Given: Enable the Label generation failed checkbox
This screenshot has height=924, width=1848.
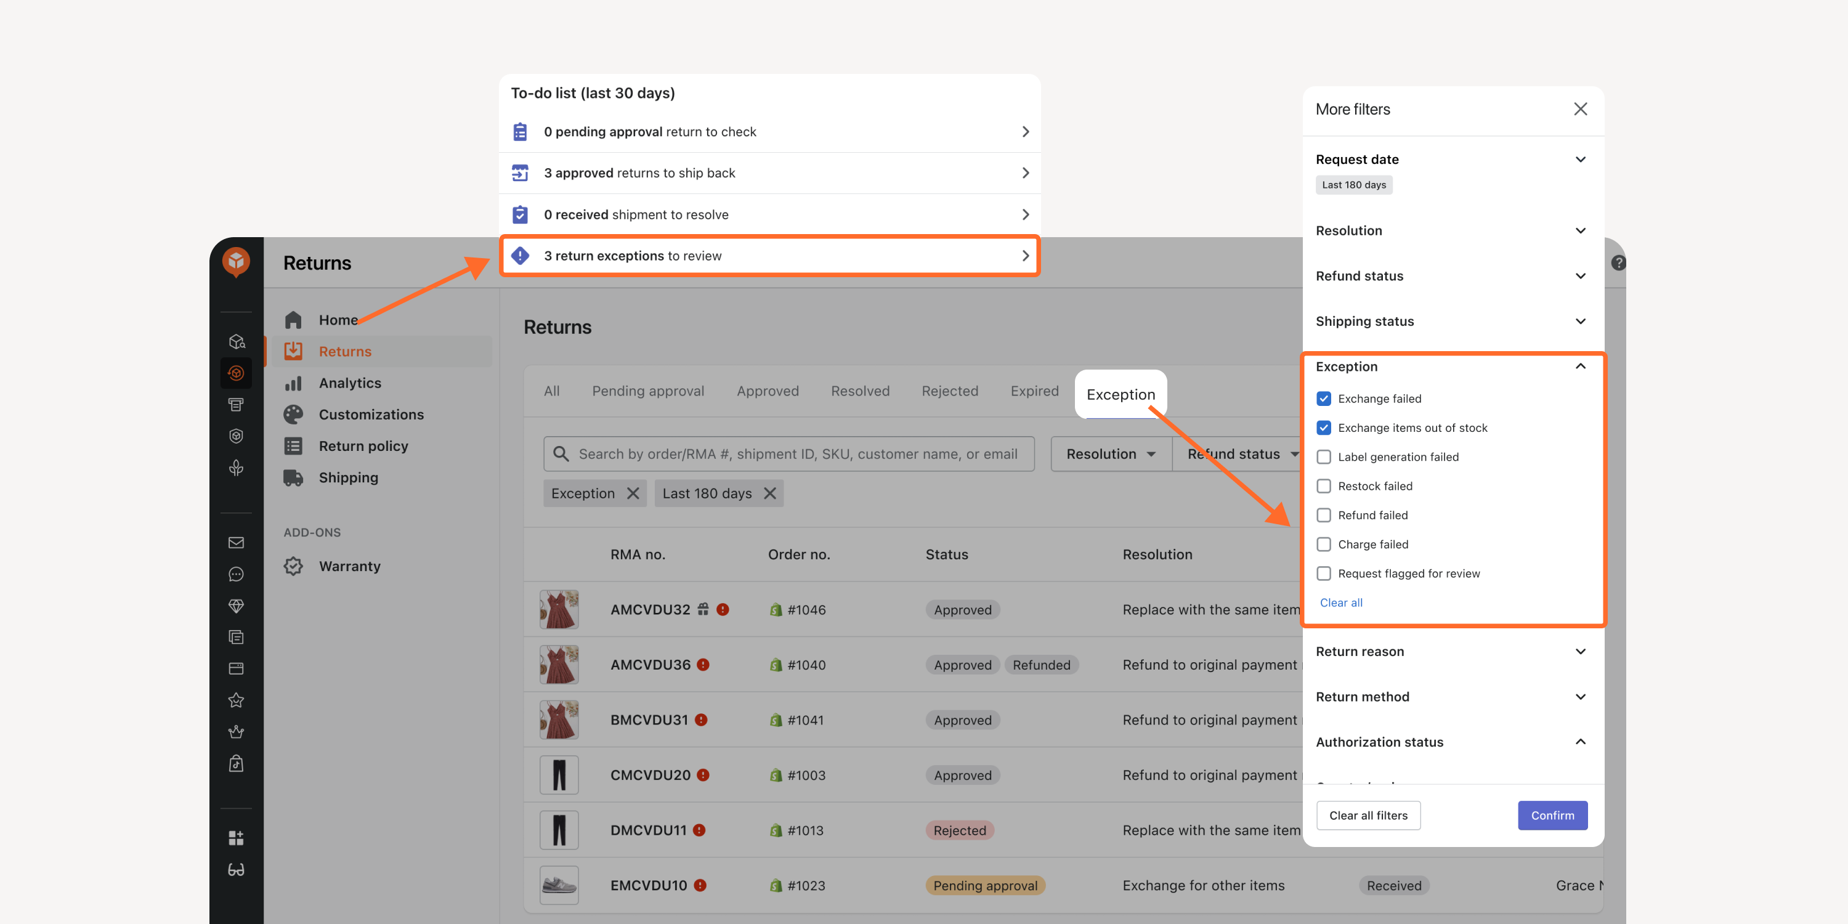Looking at the screenshot, I should click(1324, 457).
